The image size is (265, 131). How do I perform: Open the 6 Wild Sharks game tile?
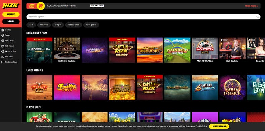tap(205, 88)
